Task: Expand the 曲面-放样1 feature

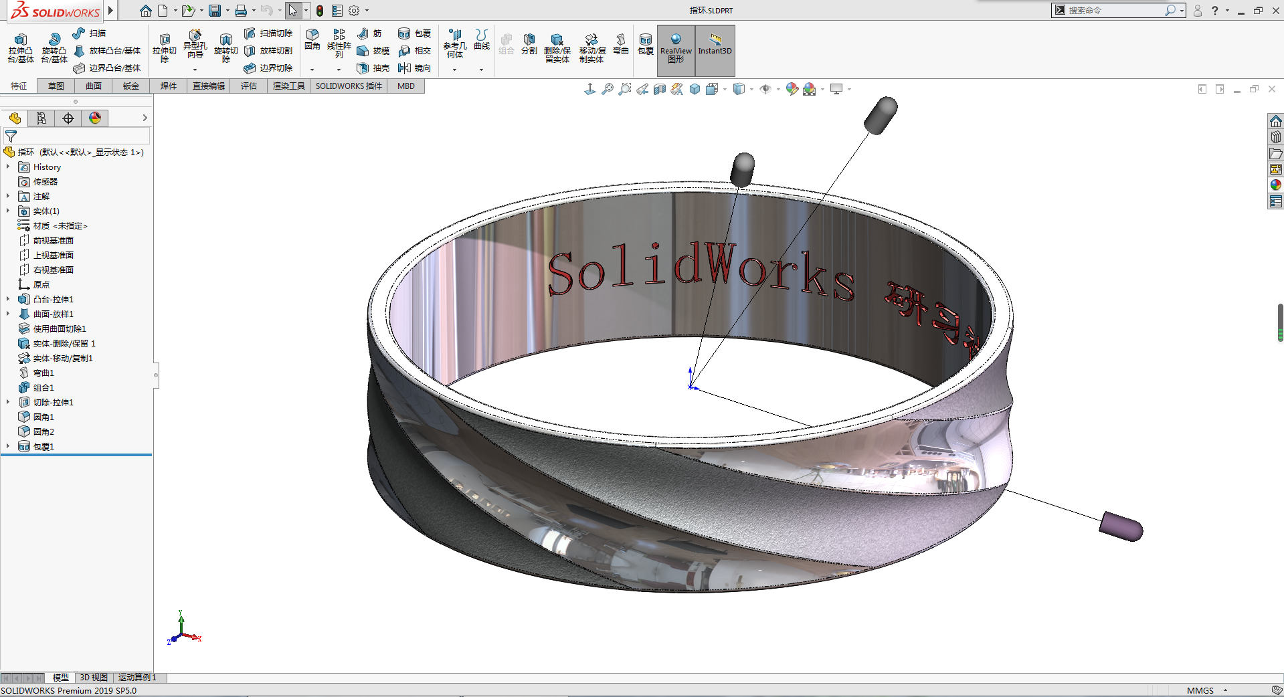Action: coord(8,314)
